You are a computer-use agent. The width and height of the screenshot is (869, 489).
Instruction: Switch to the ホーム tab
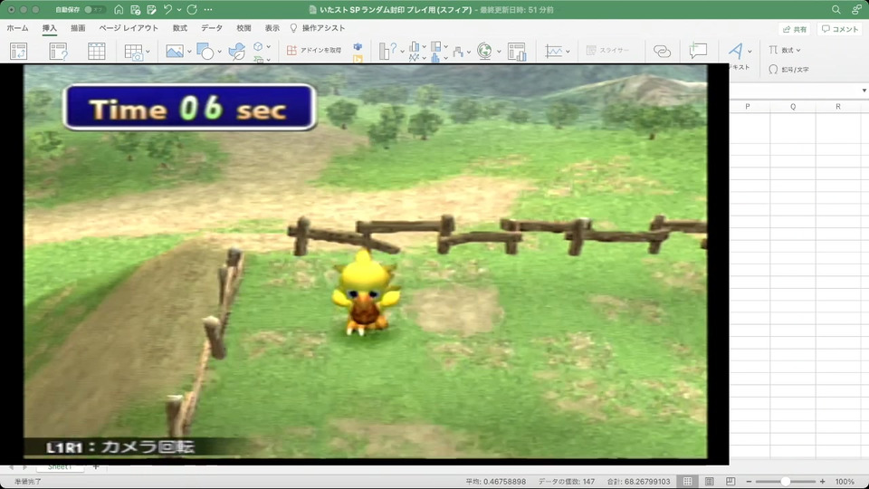coord(18,28)
